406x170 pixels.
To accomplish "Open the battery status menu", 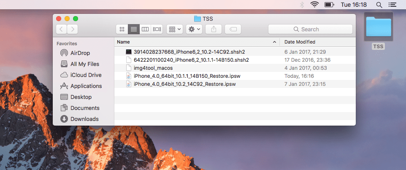I will [329, 5].
